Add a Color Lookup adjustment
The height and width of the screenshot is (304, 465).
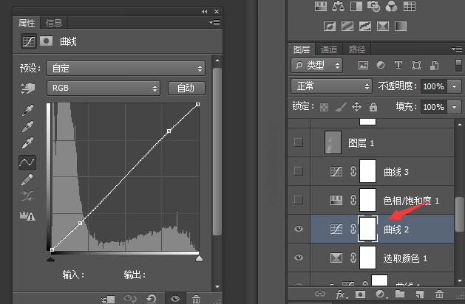coord(410,6)
